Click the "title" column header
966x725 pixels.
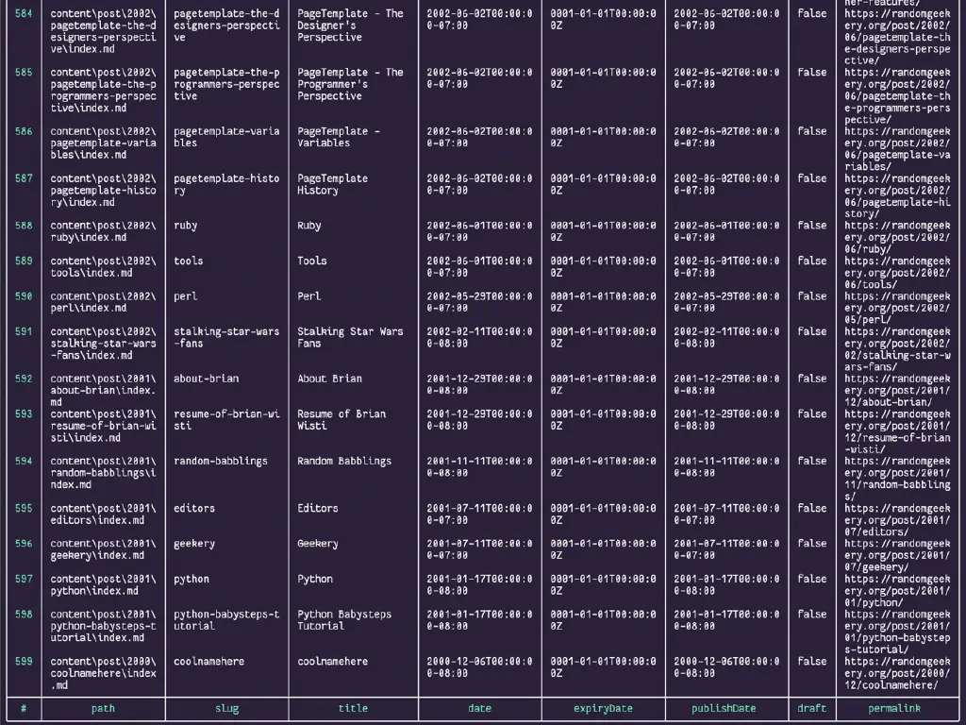tap(352, 708)
